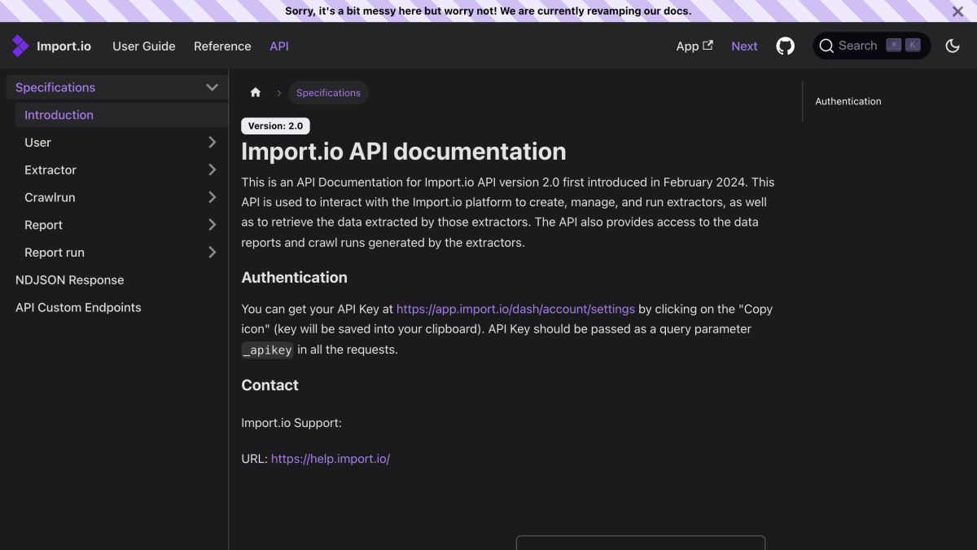Close the announcement banner
Screen dimensions: 977x550
[x=958, y=11]
